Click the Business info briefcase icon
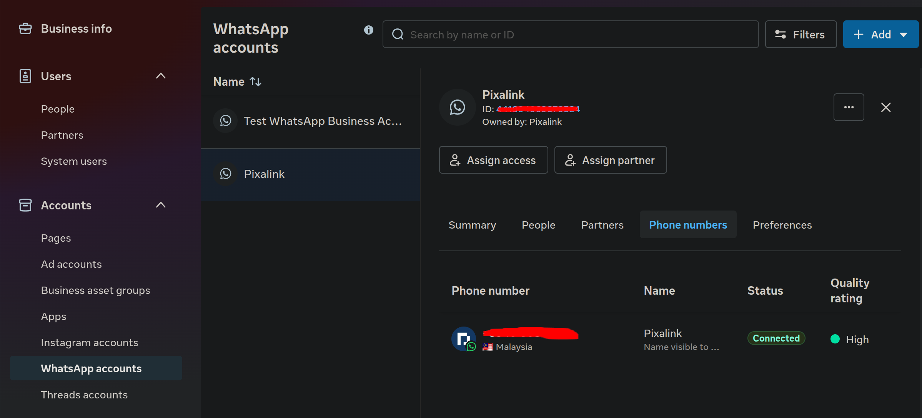Screen dimensions: 922x418 point(25,28)
